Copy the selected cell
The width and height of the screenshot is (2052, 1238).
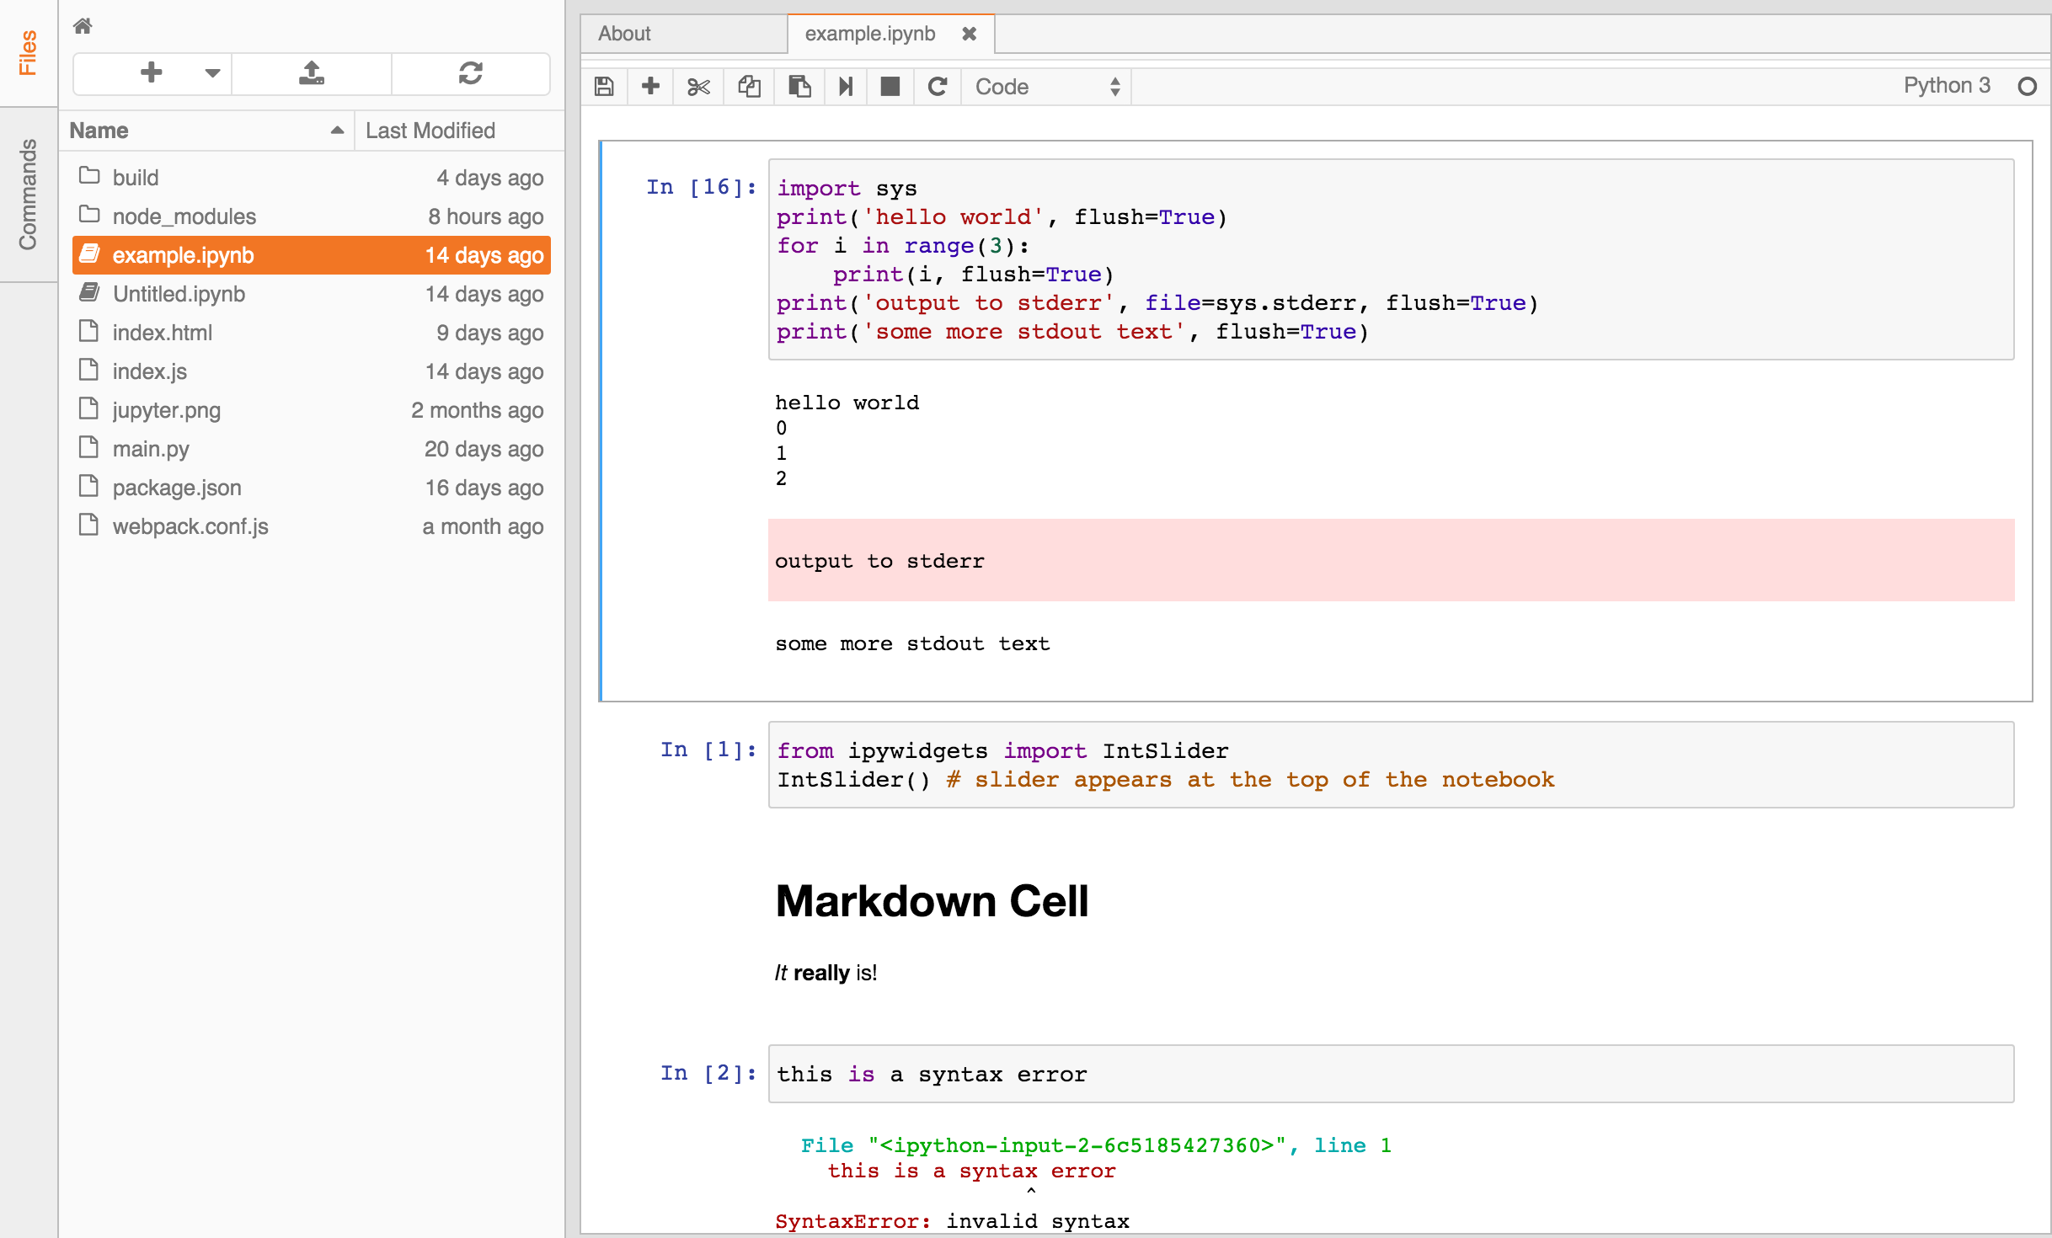point(748,86)
